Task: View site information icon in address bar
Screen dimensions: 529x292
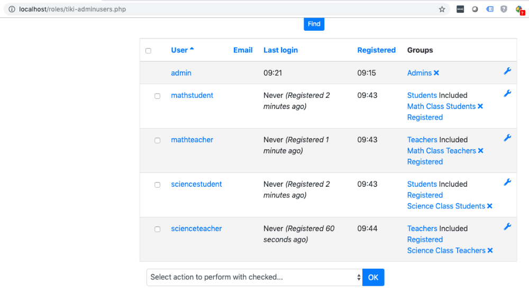Action: tap(12, 9)
